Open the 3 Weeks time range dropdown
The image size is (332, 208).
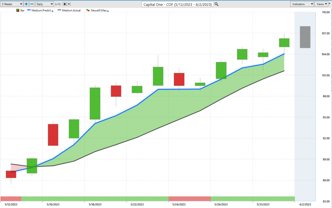click(11, 4)
